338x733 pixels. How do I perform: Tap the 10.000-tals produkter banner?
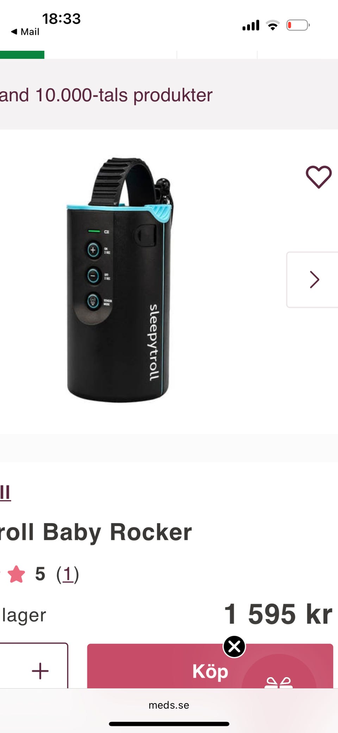[106, 95]
